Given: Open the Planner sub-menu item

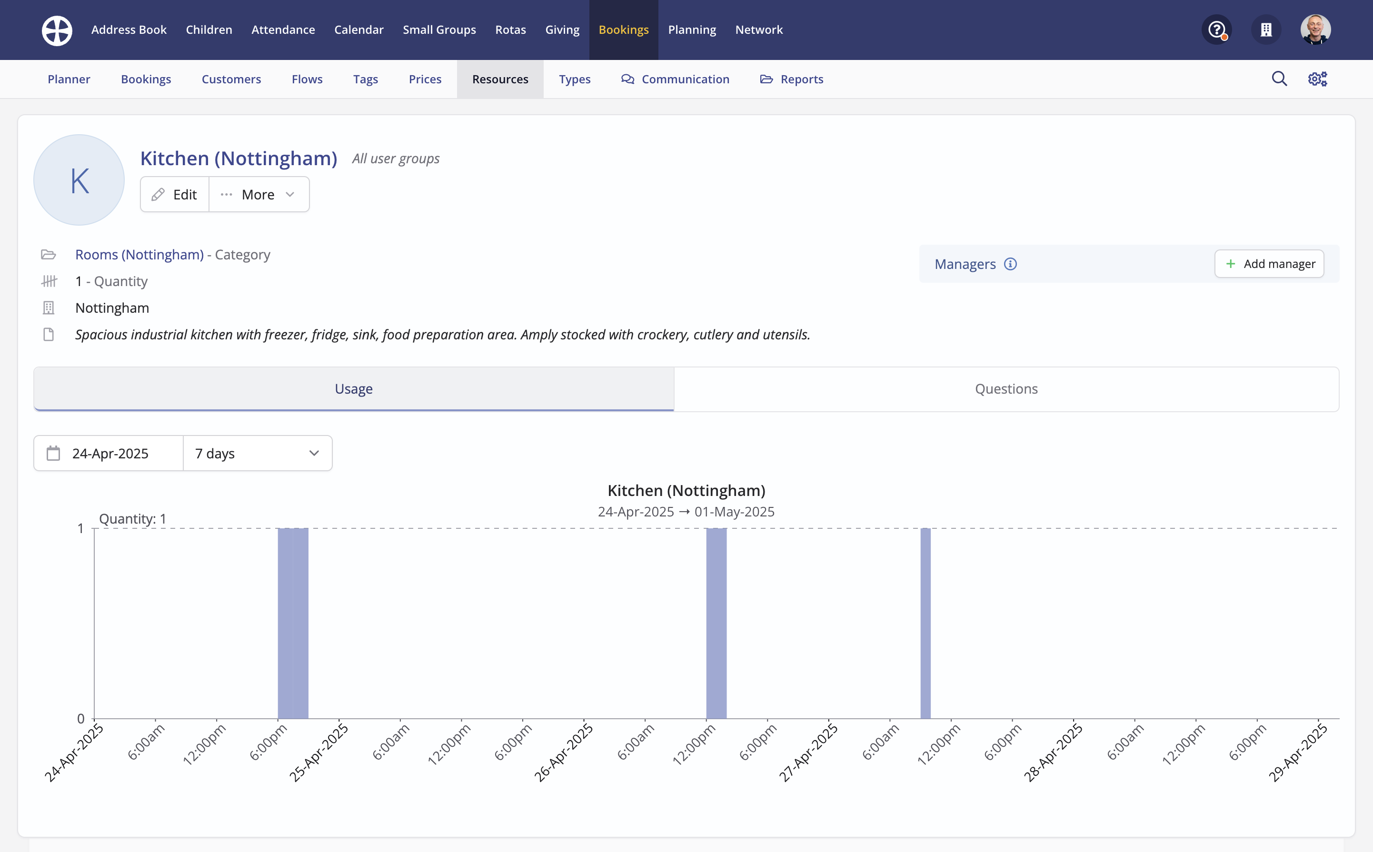Looking at the screenshot, I should point(69,79).
